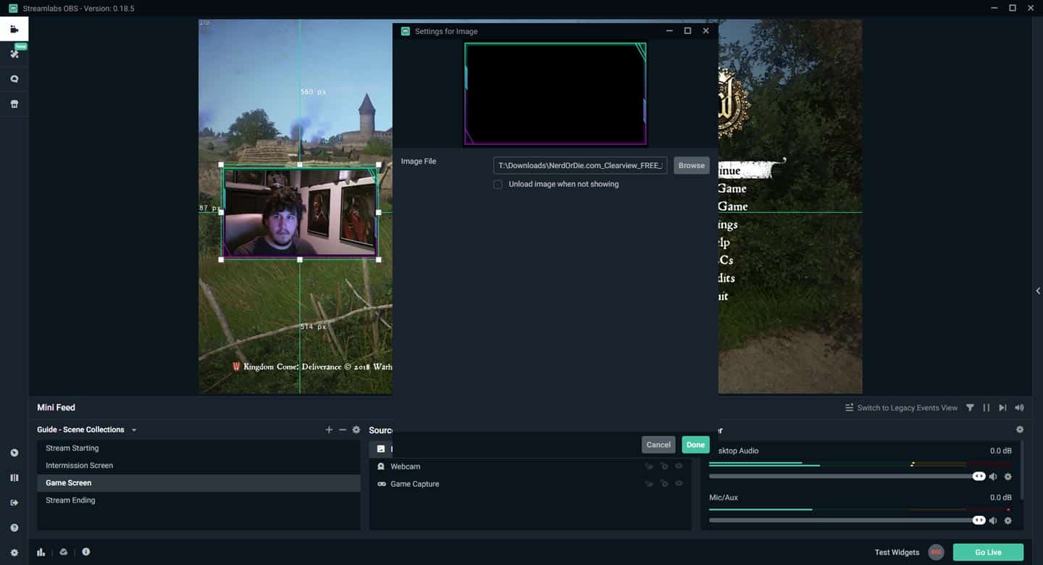Image resolution: width=1043 pixels, height=565 pixels.
Task: Select the Stream Ending scene
Action: click(198, 501)
